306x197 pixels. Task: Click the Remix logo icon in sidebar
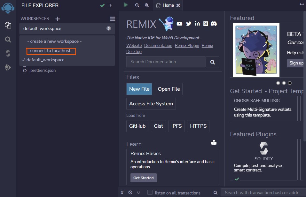(x=8, y=8)
